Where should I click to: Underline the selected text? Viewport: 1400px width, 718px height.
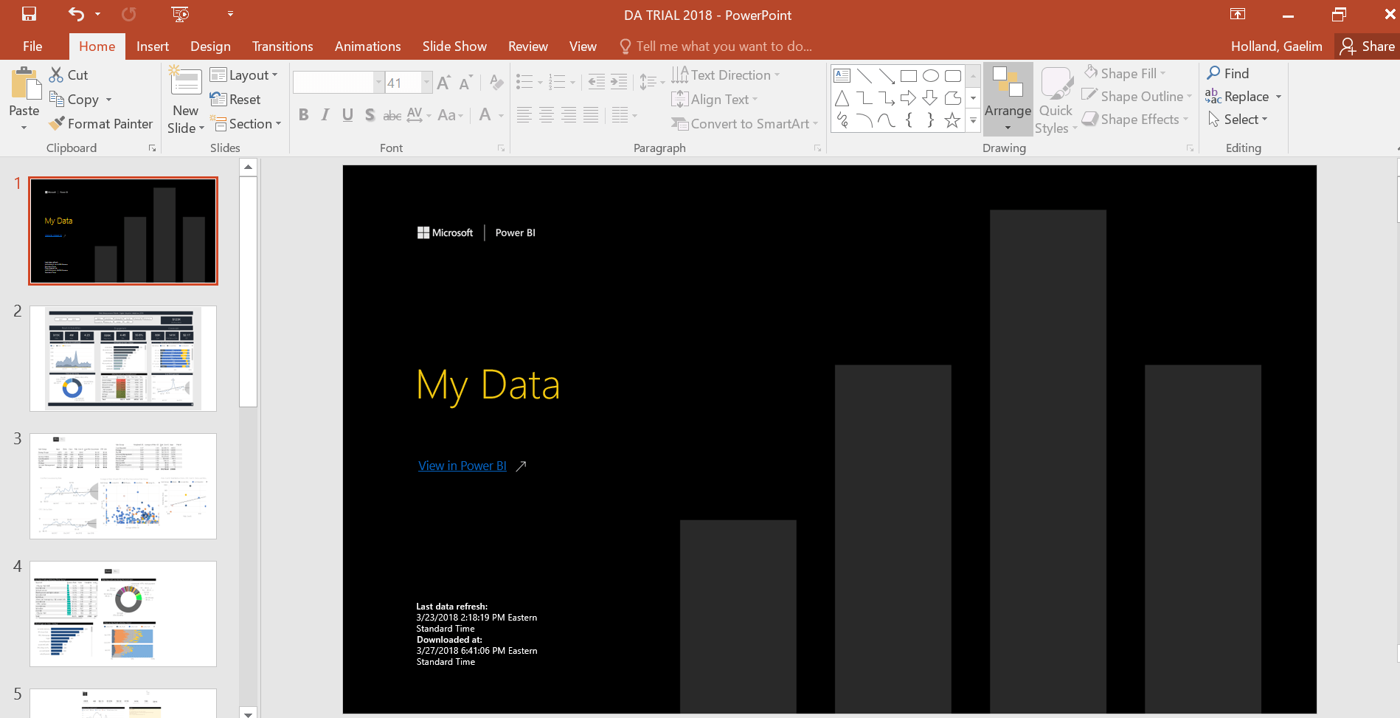tap(347, 114)
